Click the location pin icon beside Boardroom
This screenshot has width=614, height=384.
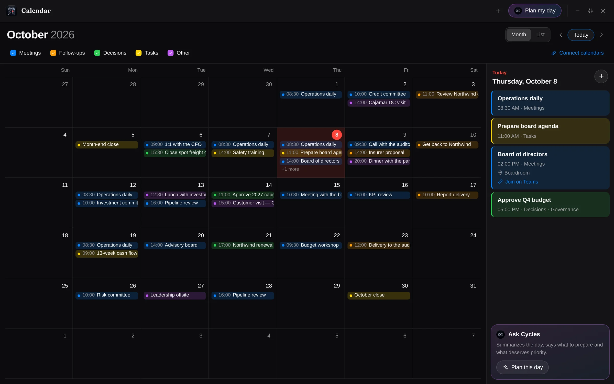coord(500,173)
